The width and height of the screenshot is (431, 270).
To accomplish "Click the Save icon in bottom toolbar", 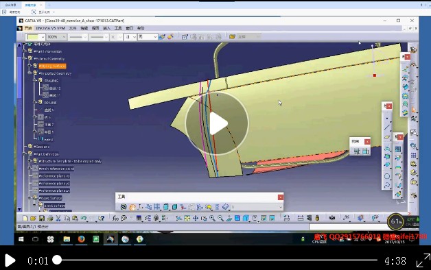I will pyautogui.click(x=41, y=219).
